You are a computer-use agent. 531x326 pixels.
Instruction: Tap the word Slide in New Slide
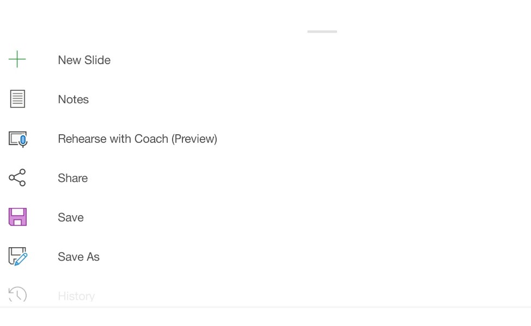(97, 60)
